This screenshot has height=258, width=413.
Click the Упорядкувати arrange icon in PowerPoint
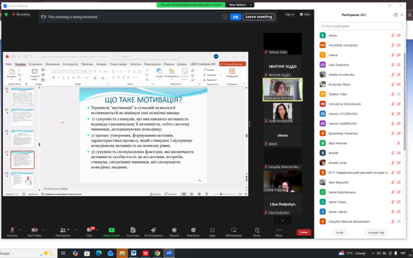171,71
